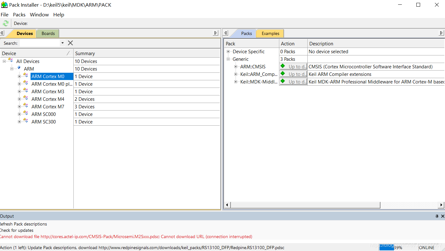This screenshot has height=251, width=445.
Task: Switch to the Boards tab
Action: 48,33
